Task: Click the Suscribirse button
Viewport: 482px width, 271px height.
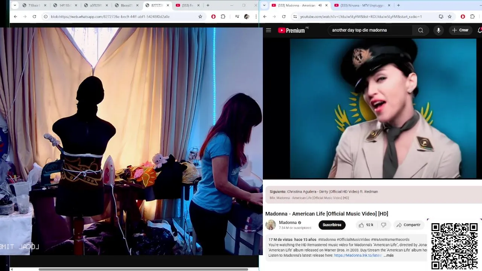Action: [x=332, y=225]
